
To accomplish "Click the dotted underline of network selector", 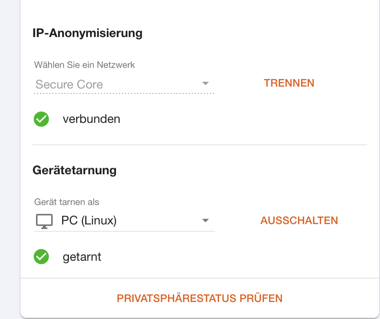I will 124,93.
